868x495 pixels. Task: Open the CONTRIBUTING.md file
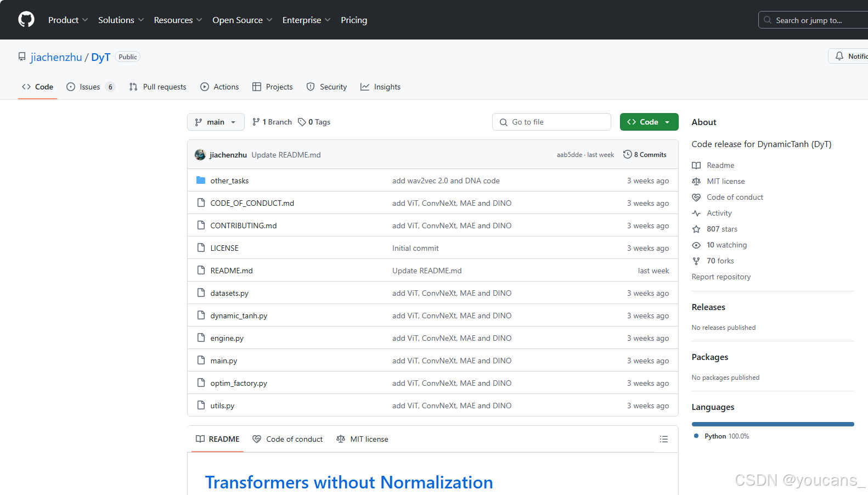(x=244, y=226)
